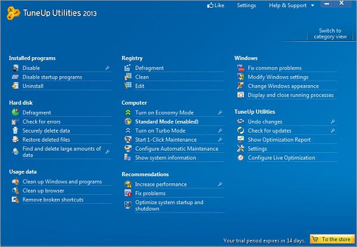This screenshot has width=357, height=247.
Task: Click the wrench beside Start 1-Click Maintenance
Action: tap(220, 139)
